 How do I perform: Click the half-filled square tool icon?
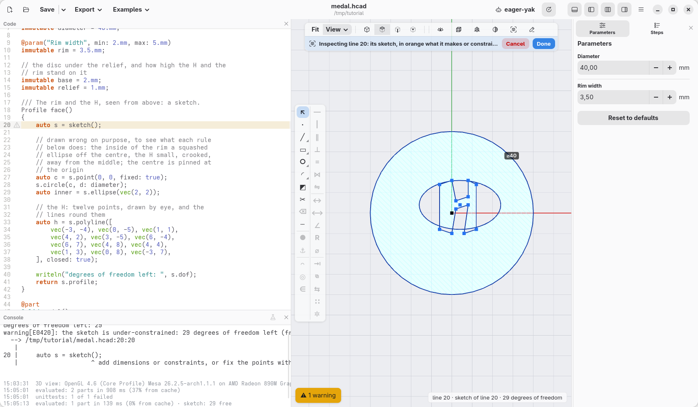(x=302, y=187)
